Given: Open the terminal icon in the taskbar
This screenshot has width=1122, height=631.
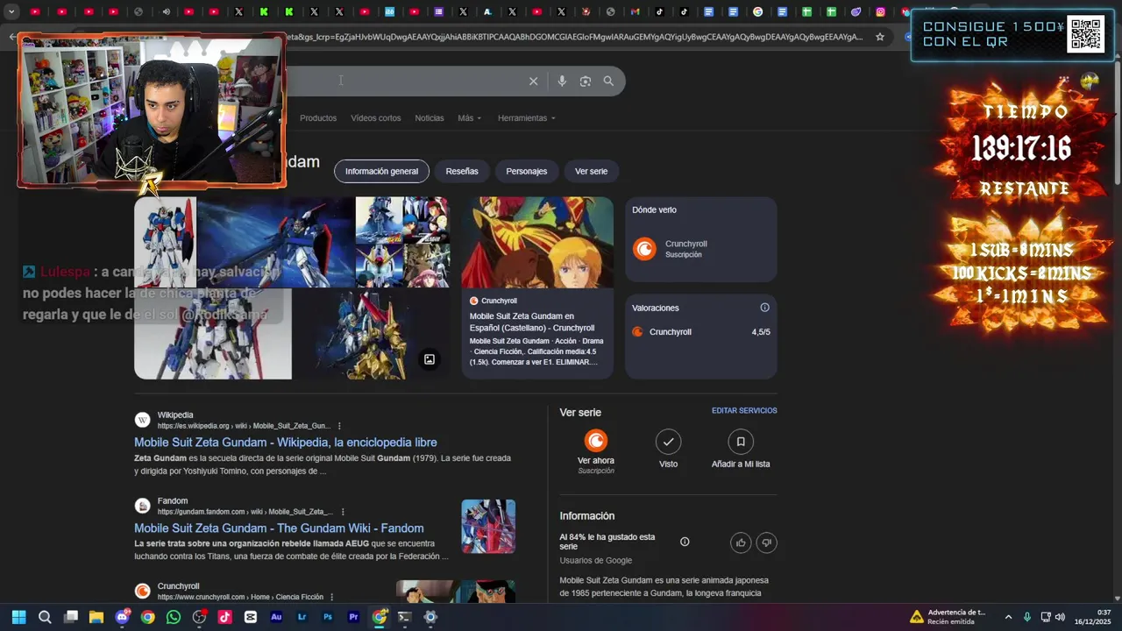Looking at the screenshot, I should pyautogui.click(x=404, y=617).
